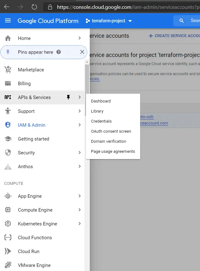Click the Support person icon

click(x=8, y=111)
